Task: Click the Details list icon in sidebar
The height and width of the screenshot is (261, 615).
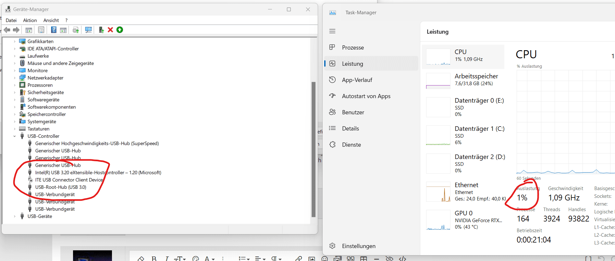Action: (332, 128)
